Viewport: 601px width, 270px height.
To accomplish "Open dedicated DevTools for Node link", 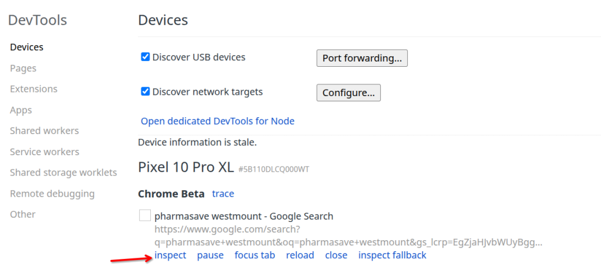I will coord(217,121).
